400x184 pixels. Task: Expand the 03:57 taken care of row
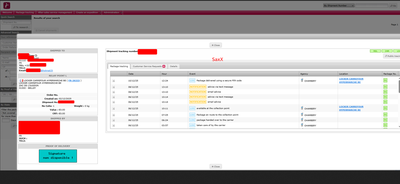[x=113, y=126]
